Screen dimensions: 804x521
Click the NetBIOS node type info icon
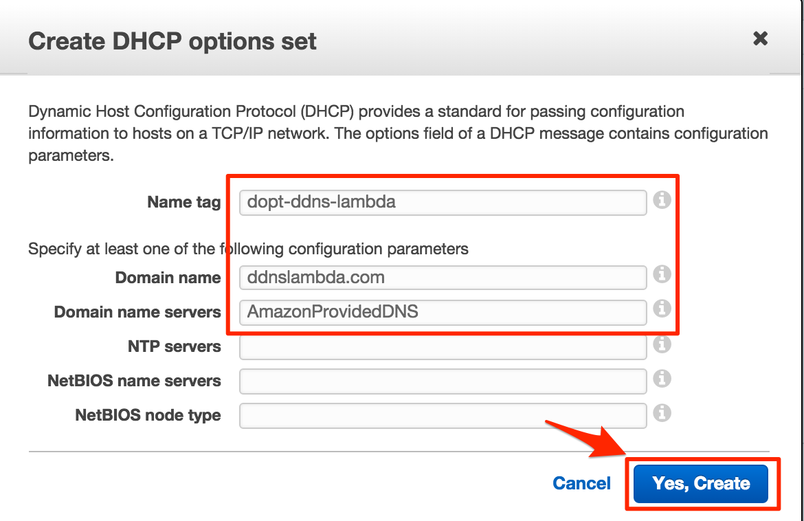(x=662, y=413)
